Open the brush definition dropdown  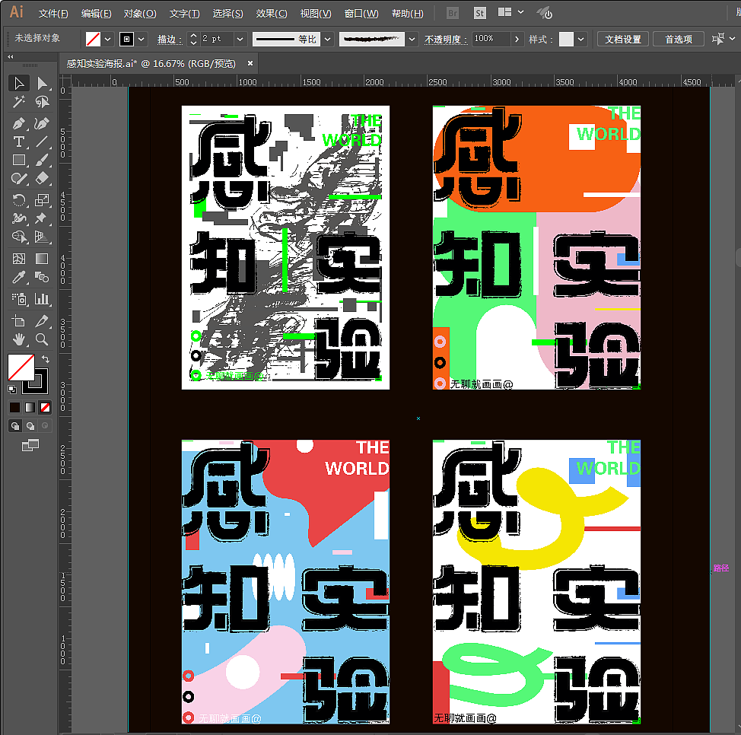click(412, 40)
